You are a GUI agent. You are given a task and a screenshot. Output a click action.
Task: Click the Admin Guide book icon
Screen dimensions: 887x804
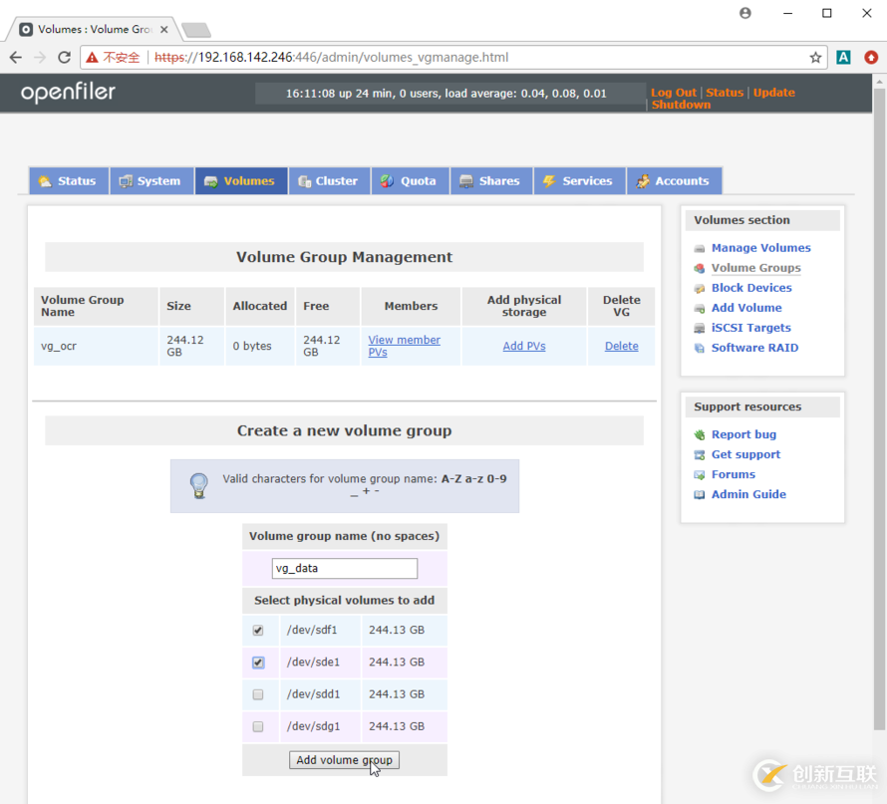pyautogui.click(x=700, y=495)
